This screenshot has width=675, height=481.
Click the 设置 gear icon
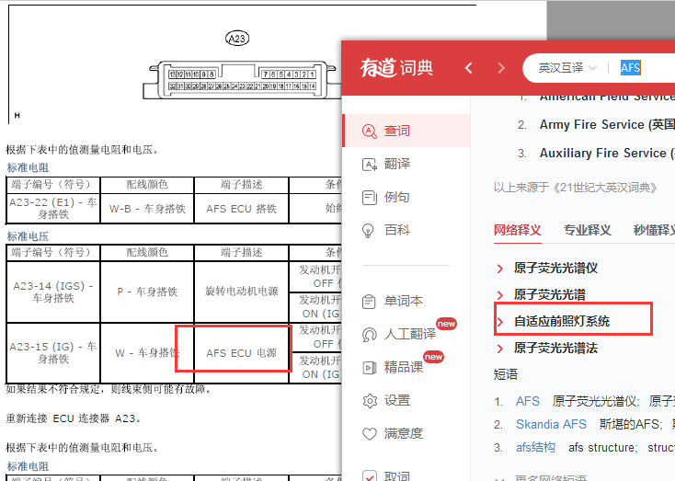pos(370,400)
